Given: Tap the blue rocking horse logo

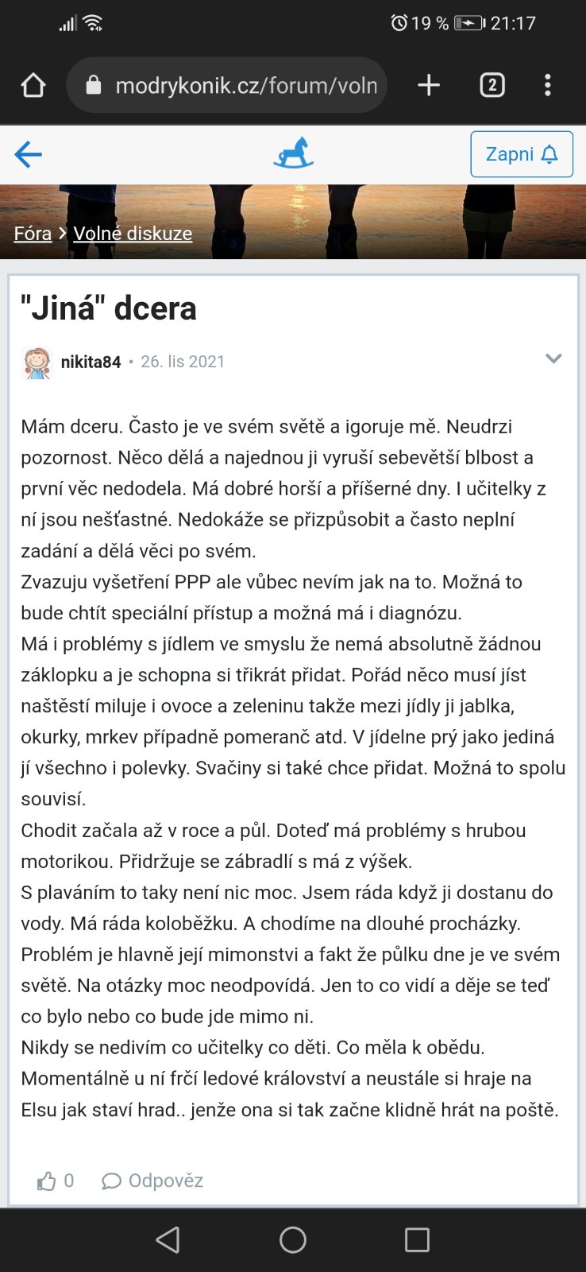Looking at the screenshot, I should pos(293,153).
